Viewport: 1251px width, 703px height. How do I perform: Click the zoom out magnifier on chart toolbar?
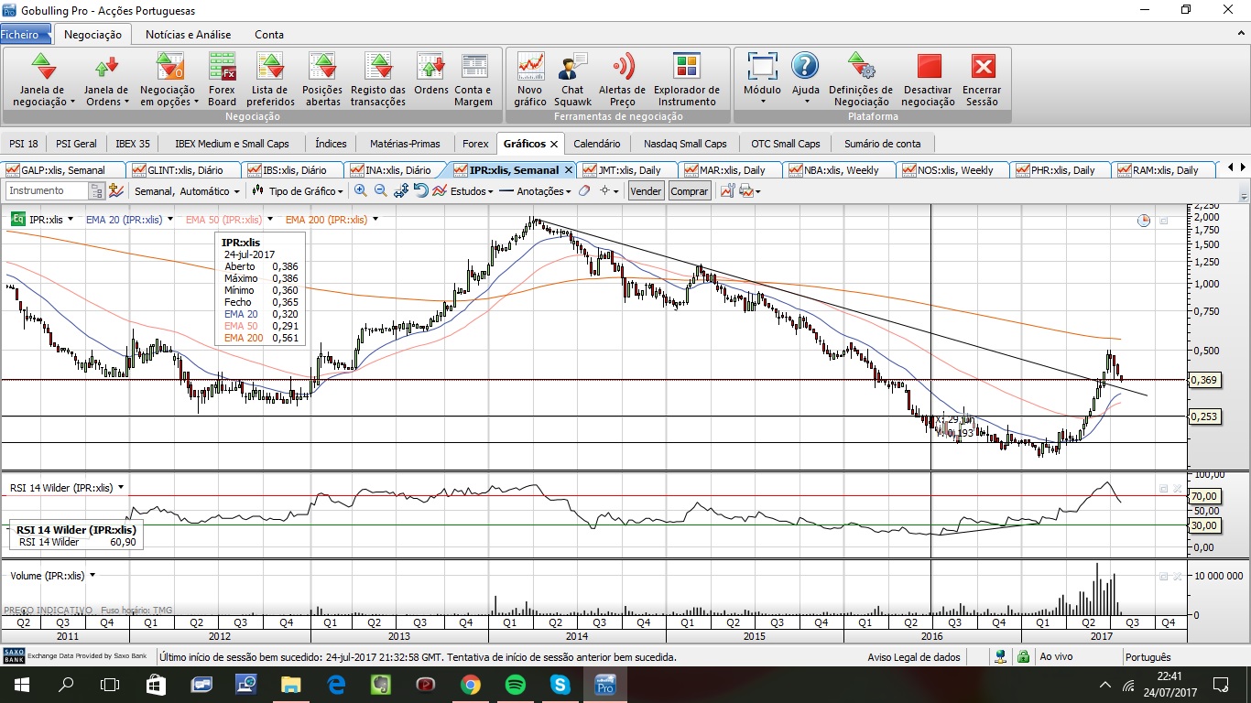380,191
